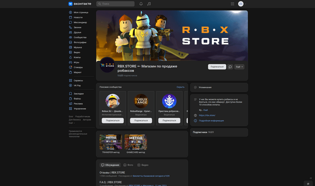The height and width of the screenshot is (186, 315).
Task: Open TRANSFER метод product thumbnail
Action: point(111,142)
